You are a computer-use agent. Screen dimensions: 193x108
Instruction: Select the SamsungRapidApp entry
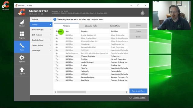point(91,77)
